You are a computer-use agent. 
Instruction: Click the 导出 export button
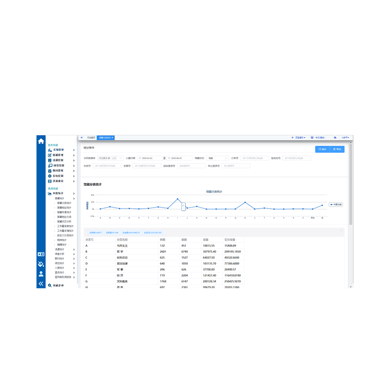337,149
